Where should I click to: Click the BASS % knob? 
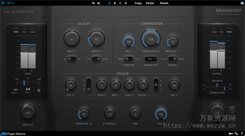tap(102, 86)
